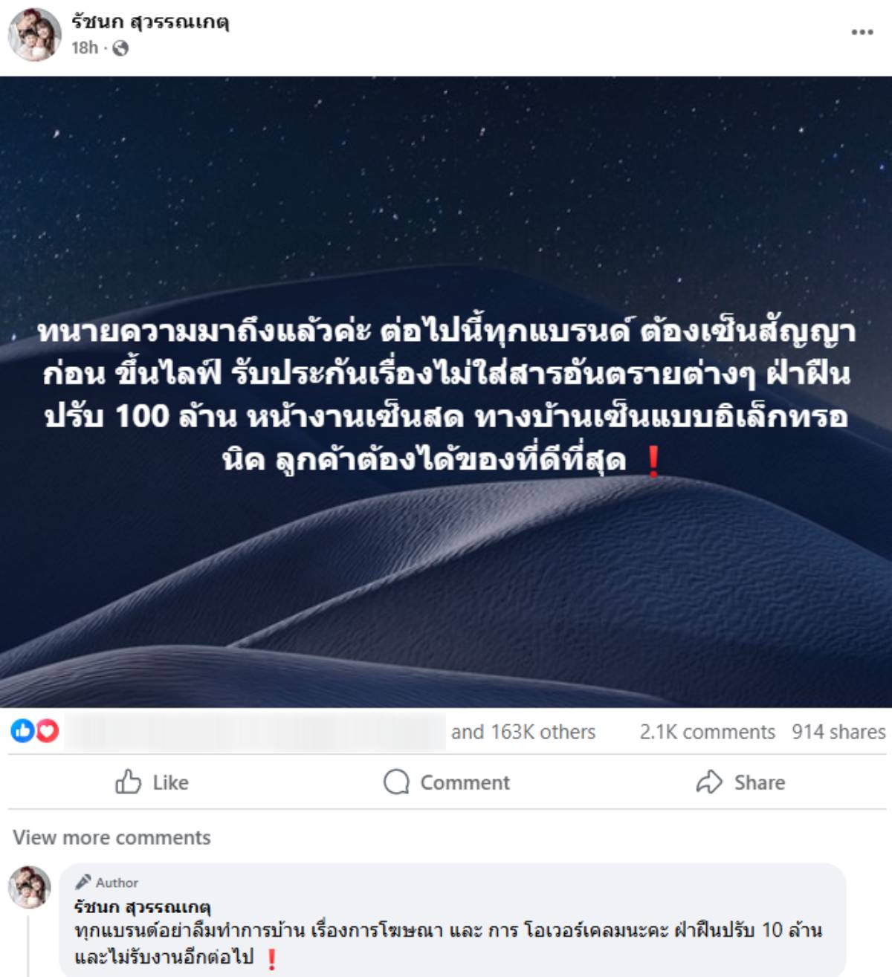Viewport: 892px width, 977px height.
Task: Click the speech-bubble Comment icon
Action: (x=396, y=782)
